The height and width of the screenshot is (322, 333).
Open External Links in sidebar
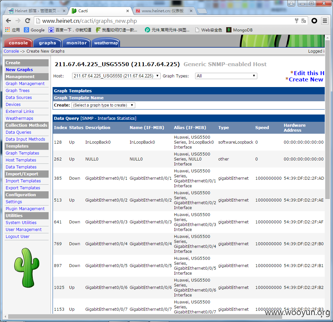(20, 112)
